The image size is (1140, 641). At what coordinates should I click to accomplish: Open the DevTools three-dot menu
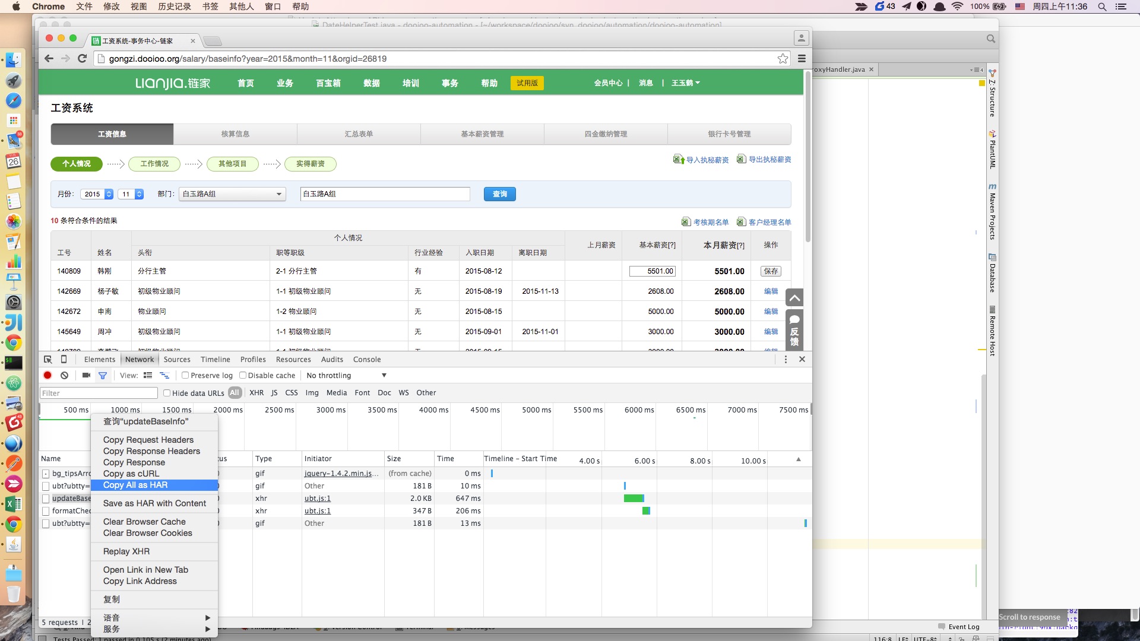click(786, 359)
